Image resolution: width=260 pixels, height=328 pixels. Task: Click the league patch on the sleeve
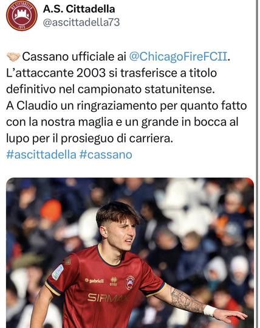[58, 272]
